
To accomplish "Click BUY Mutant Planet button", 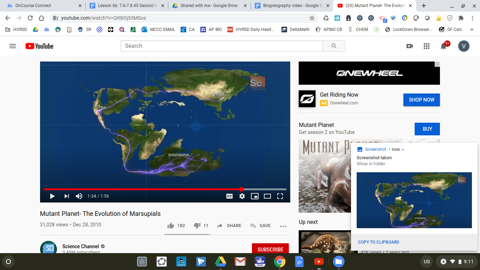I will pyautogui.click(x=427, y=129).
